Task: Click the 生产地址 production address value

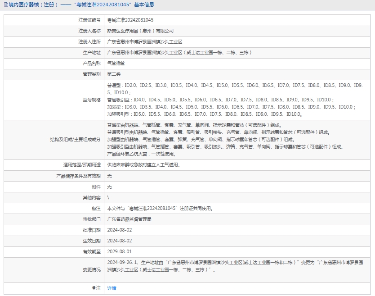Action: [179, 53]
